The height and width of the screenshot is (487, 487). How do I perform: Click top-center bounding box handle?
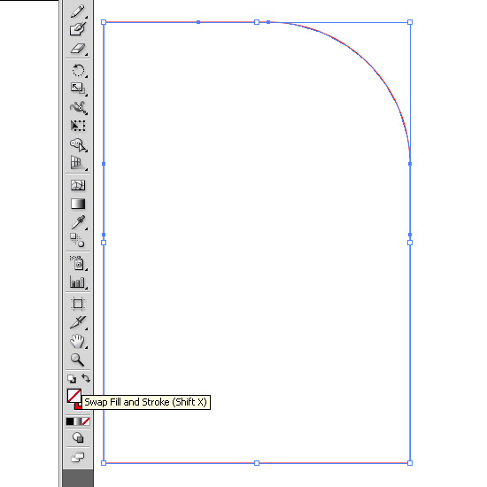coord(257,22)
